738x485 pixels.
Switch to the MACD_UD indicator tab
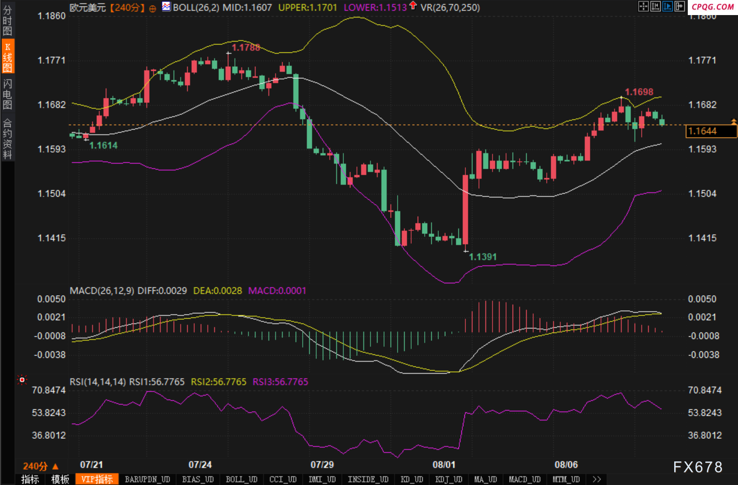524,479
